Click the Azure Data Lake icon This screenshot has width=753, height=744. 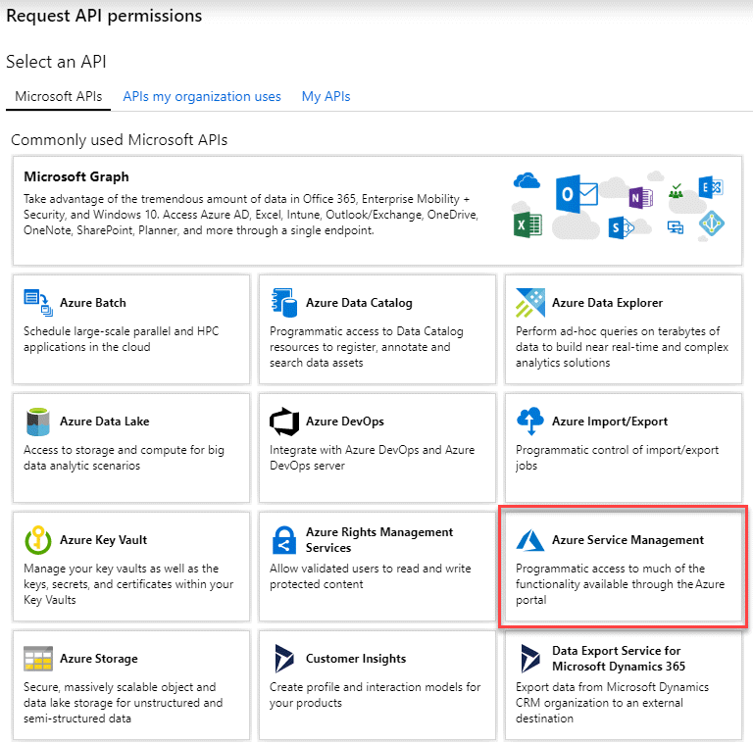point(37,422)
